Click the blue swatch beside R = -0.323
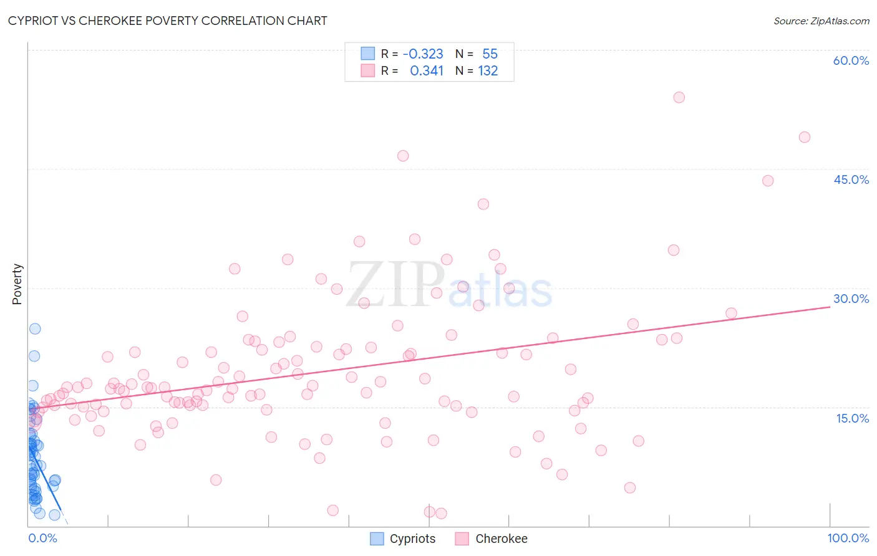The height and width of the screenshot is (556, 877). (x=368, y=54)
